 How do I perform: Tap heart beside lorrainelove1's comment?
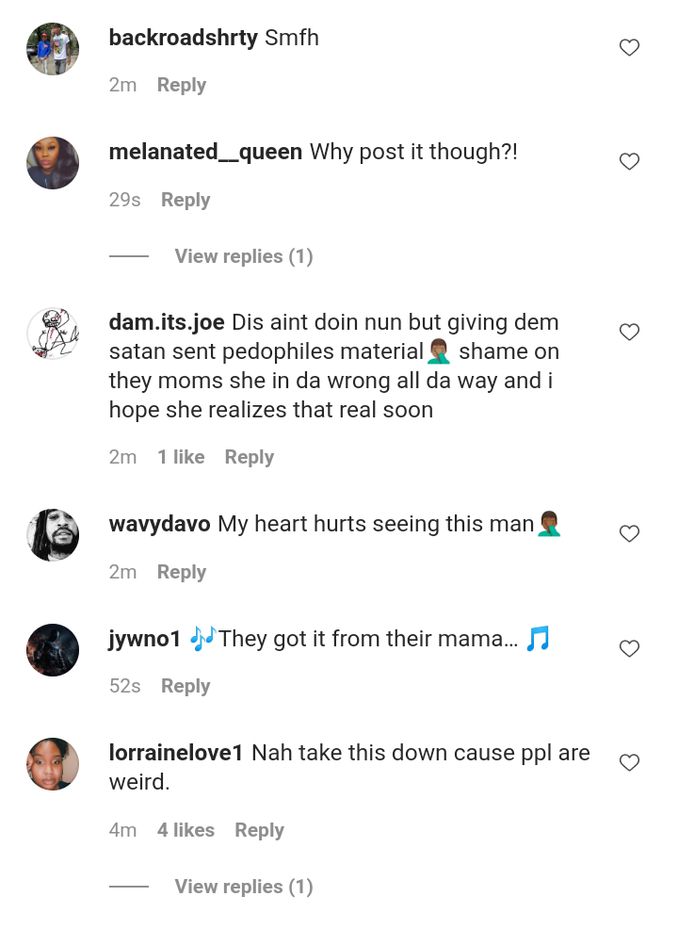[x=629, y=763]
